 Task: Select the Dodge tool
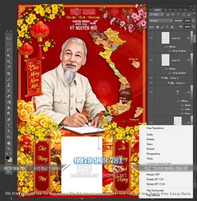[x=9, y=114]
